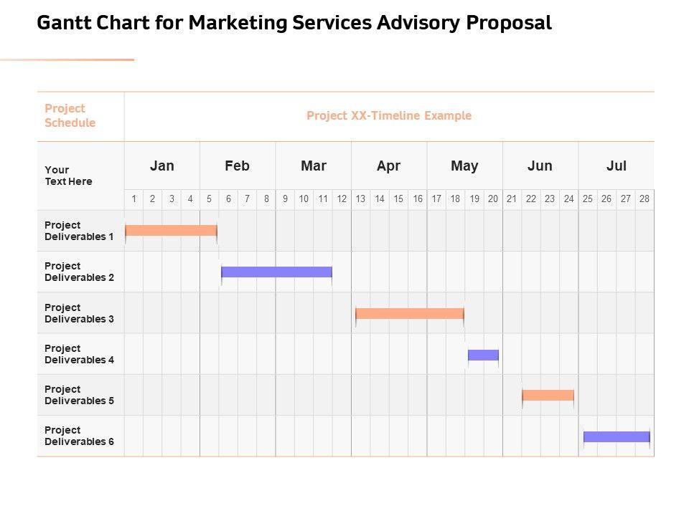The height and width of the screenshot is (516, 689).
Task: Click the Jul month header
Action: [616, 166]
